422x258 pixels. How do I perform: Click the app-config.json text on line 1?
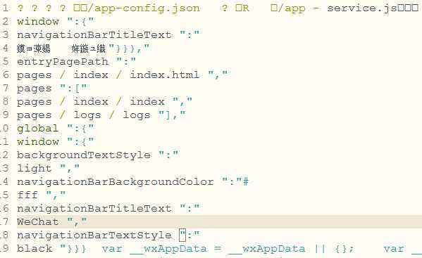[x=147, y=8]
